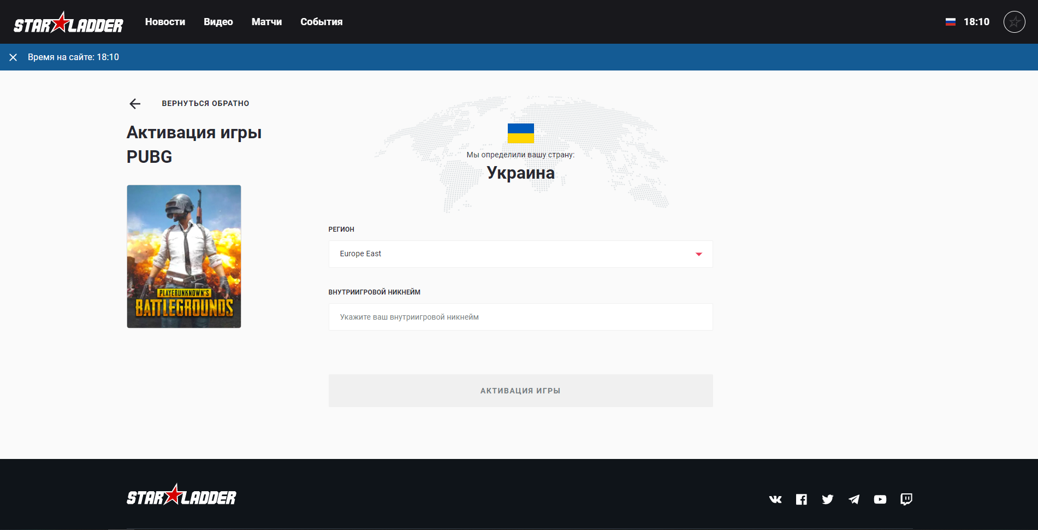Click the 18:10 clock in header
The height and width of the screenshot is (530, 1038).
coord(976,22)
